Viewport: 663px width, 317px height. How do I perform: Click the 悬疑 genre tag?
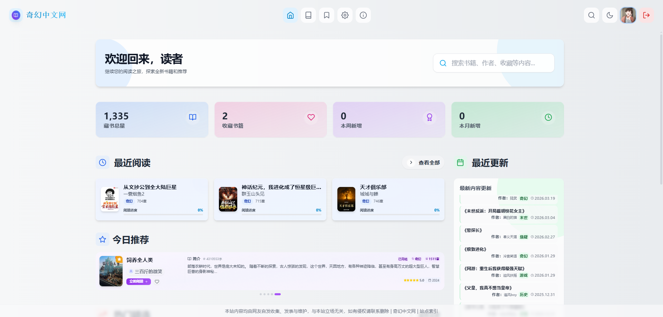[x=524, y=237]
